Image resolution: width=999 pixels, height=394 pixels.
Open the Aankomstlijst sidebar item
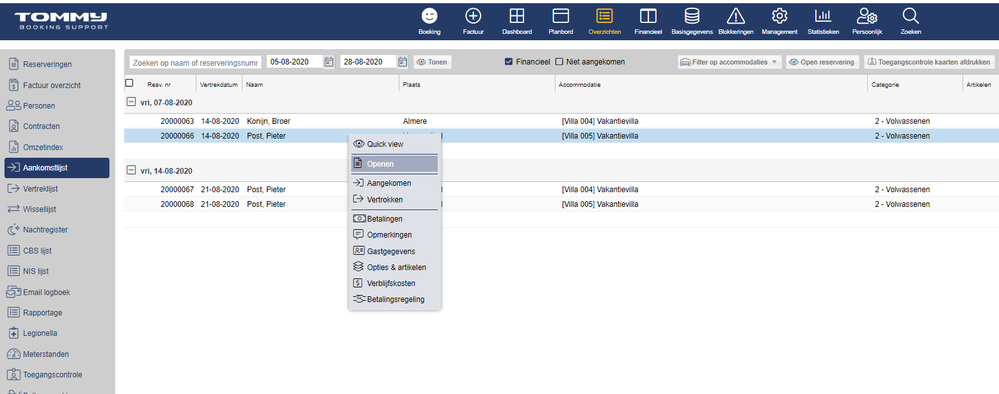click(57, 168)
